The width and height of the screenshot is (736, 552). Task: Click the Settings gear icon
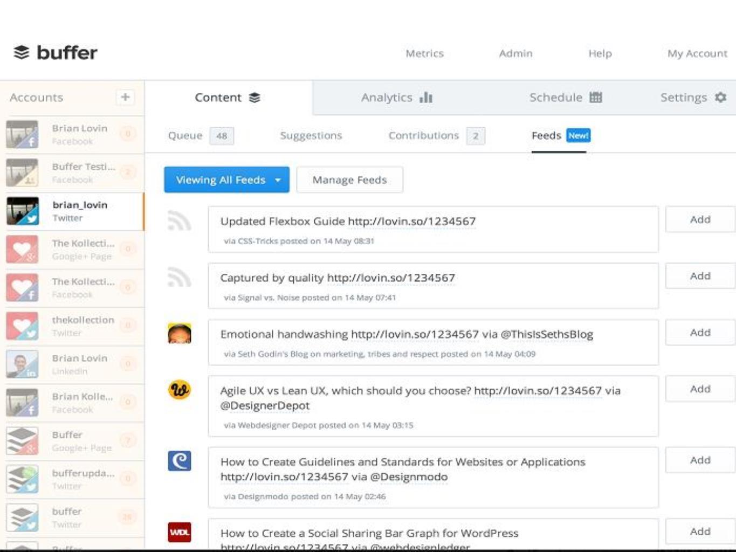tap(720, 98)
